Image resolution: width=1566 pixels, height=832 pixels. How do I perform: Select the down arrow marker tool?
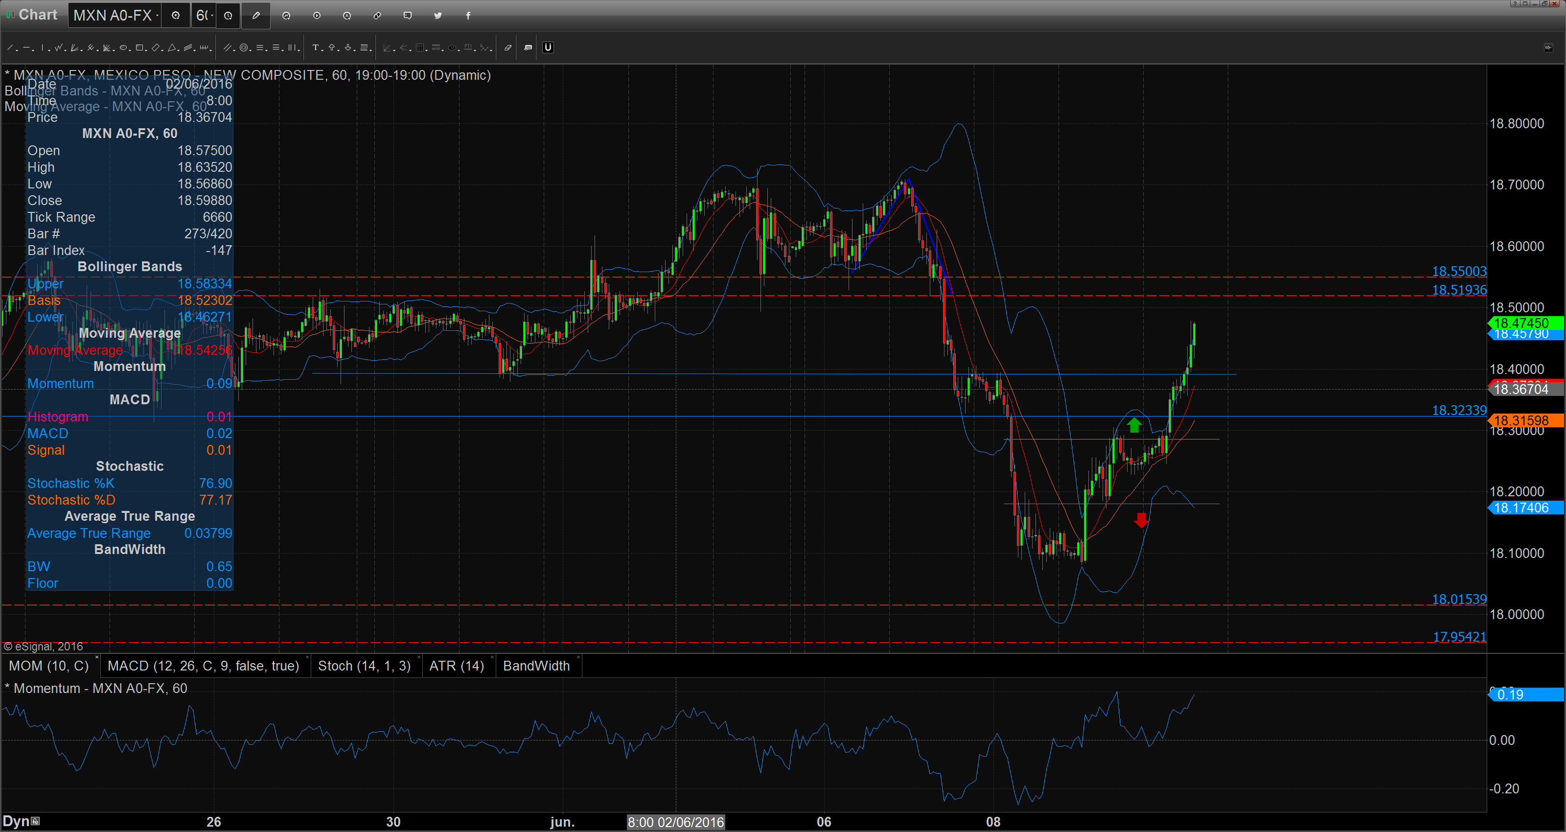pyautogui.click(x=348, y=47)
